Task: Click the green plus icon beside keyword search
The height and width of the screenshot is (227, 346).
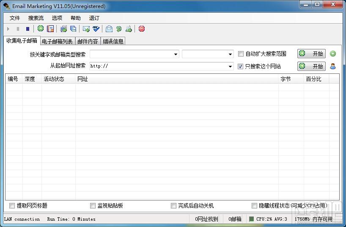Action: click(x=333, y=54)
